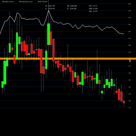Click the 226 price axis label

pyautogui.click(x=129, y=32)
